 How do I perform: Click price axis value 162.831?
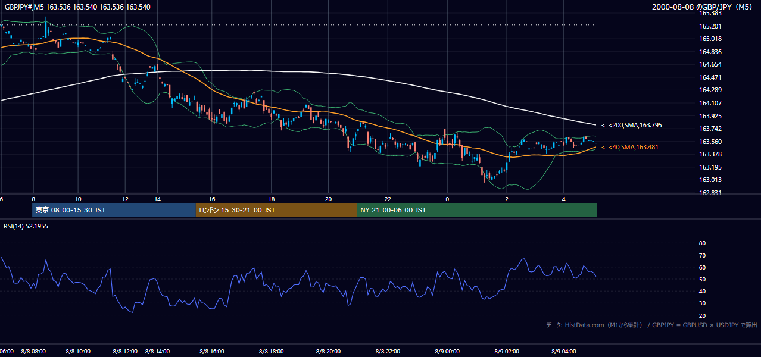[x=710, y=193]
